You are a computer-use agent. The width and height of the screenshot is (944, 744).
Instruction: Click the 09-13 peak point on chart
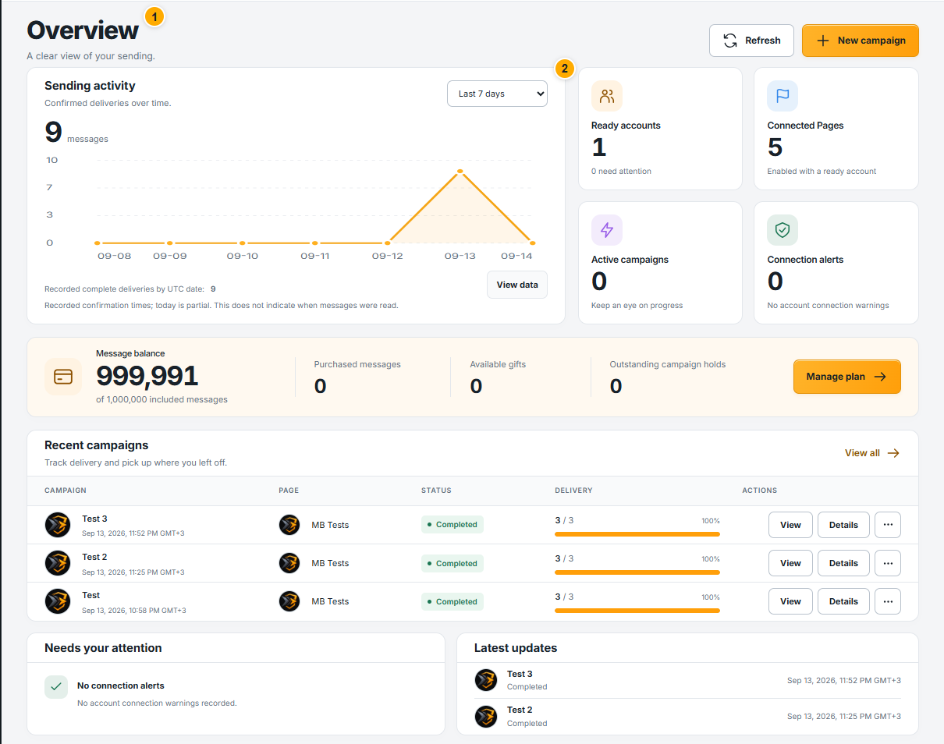(460, 171)
